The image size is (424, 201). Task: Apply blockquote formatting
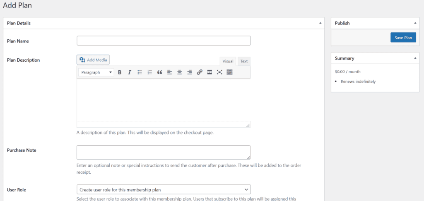(159, 72)
